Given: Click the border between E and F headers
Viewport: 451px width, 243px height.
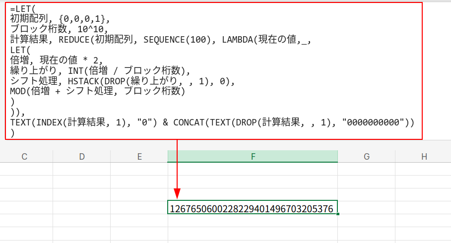Looking at the screenshot, I should pyautogui.click(x=168, y=157).
